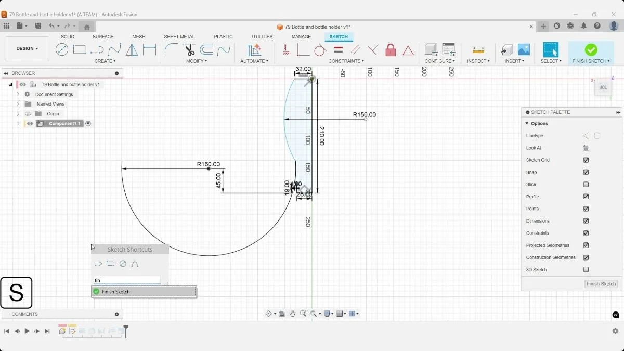This screenshot has width=624, height=351.
Task: Apply the Horizontal/Vertical constraint
Action: pos(285,50)
